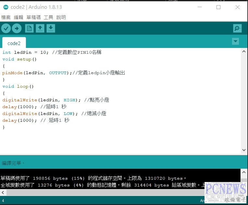
Task: Open the 工具 menu
Action: pyautogui.click(x=48, y=17)
